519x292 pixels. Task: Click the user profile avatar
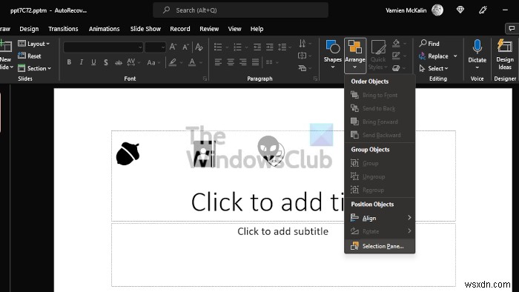coord(437,10)
